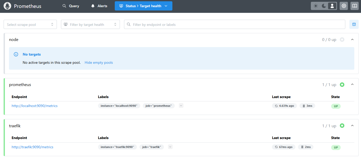
Task: Collapse the prometheus scrape pool chevron
Action: click(353, 84)
